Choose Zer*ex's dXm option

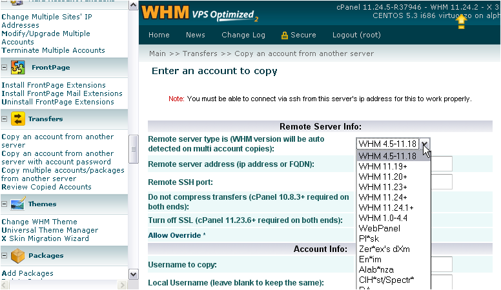click(393, 249)
